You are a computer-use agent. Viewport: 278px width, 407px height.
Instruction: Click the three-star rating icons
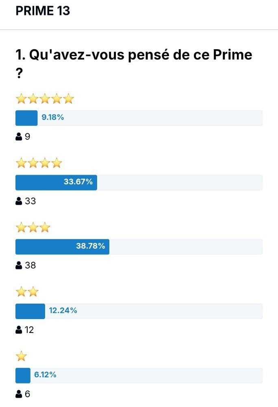pyautogui.click(x=33, y=228)
